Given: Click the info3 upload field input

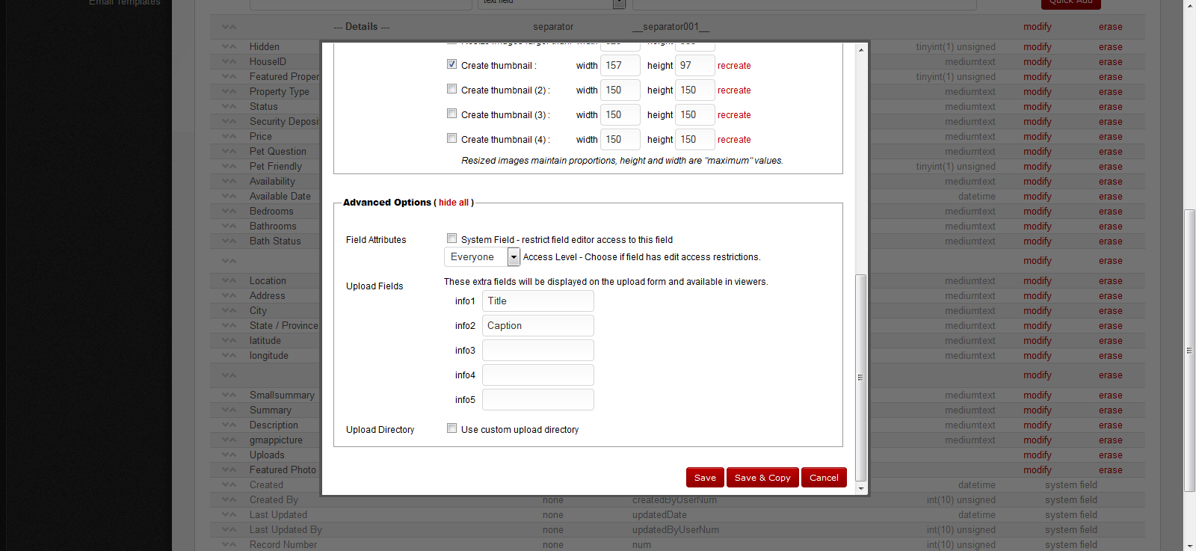Looking at the screenshot, I should point(537,351).
